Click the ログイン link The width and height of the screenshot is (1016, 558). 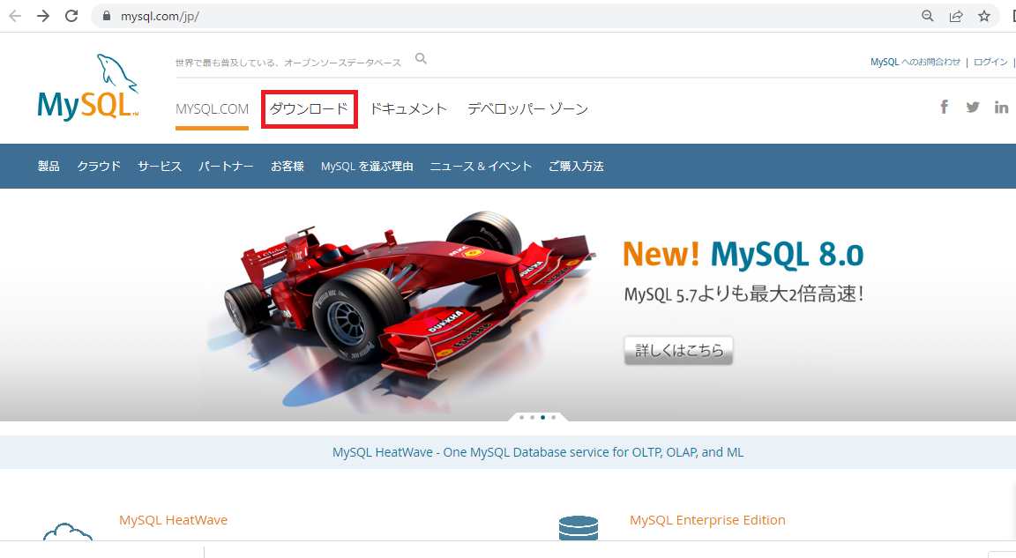coord(990,62)
